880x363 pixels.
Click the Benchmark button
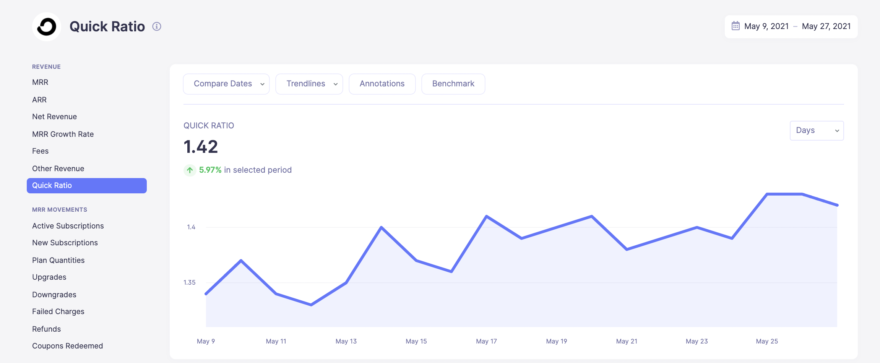(x=453, y=84)
